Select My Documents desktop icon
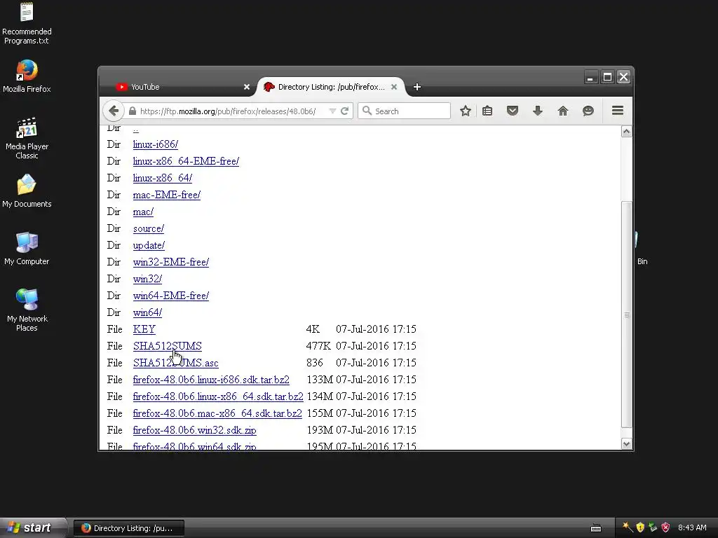This screenshot has height=538, width=718. coord(27,191)
